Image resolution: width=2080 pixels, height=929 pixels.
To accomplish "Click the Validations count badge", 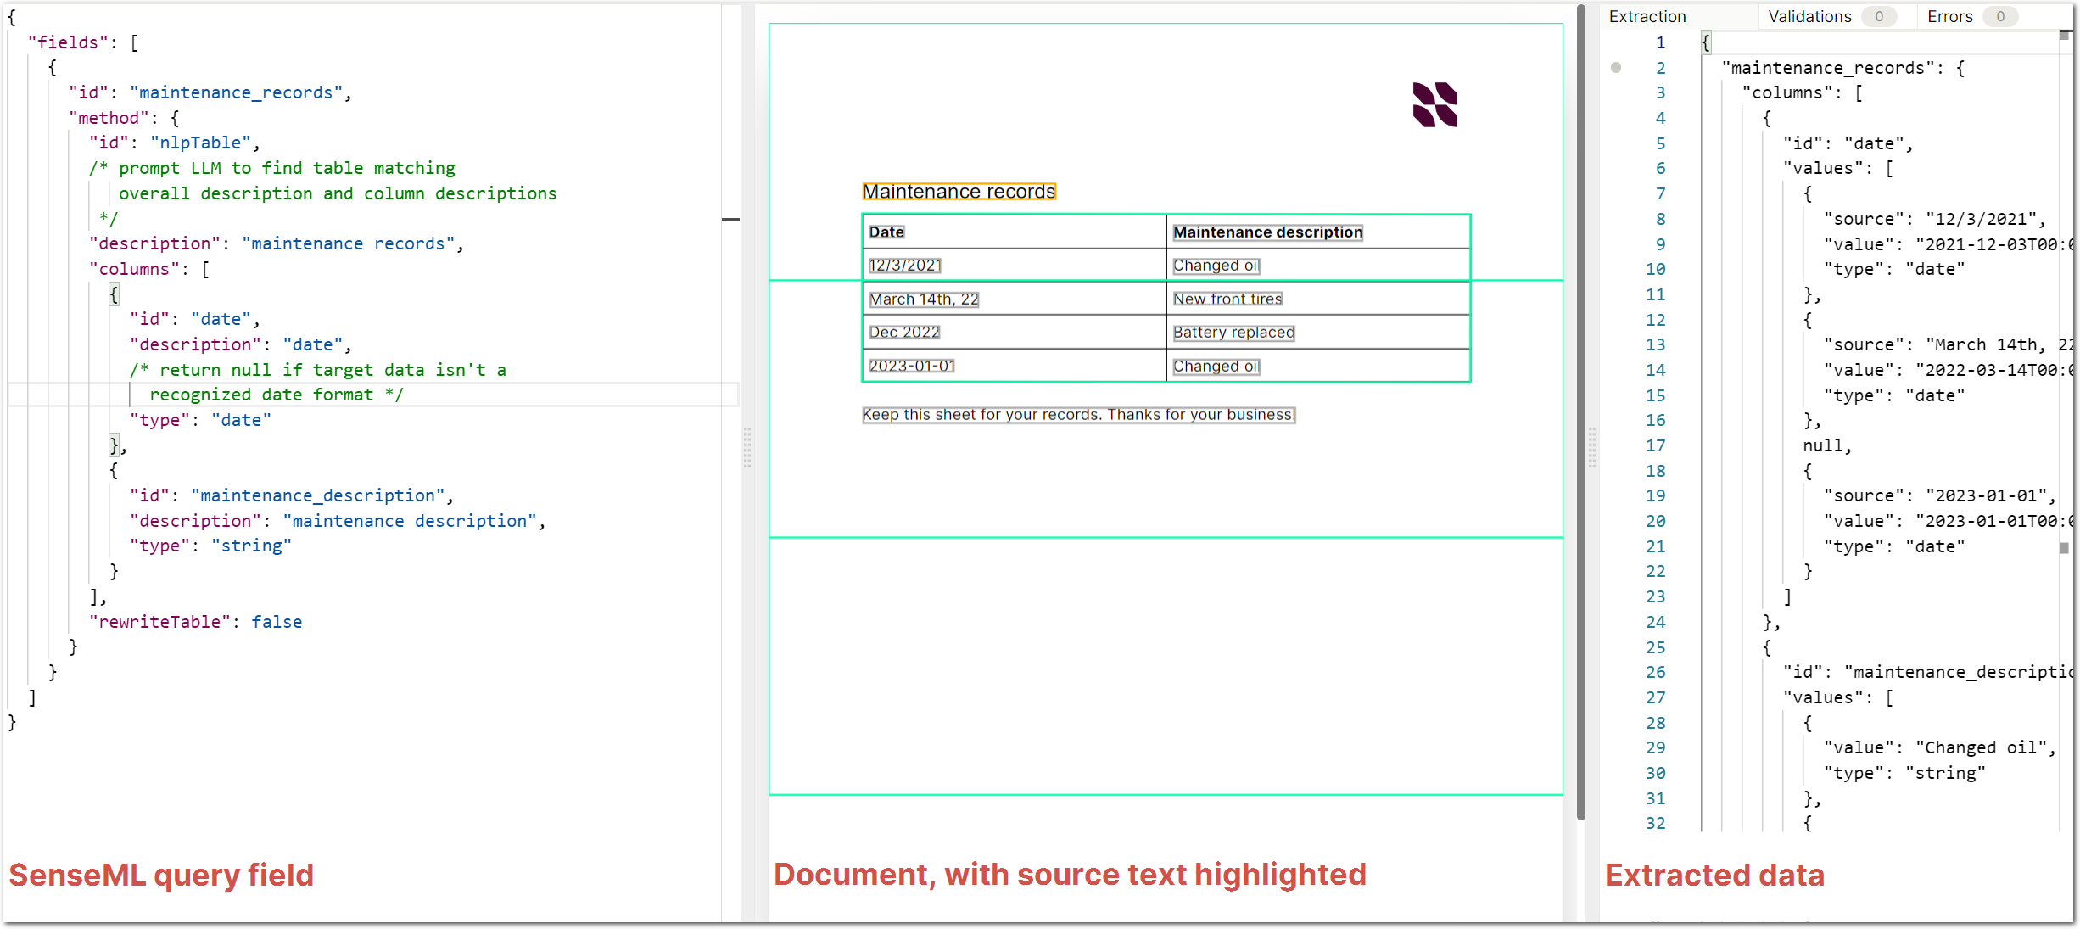I will (1879, 16).
